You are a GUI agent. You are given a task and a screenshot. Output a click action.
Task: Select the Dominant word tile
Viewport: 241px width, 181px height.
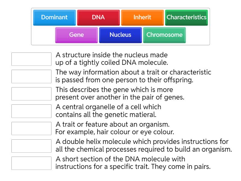click(x=55, y=17)
